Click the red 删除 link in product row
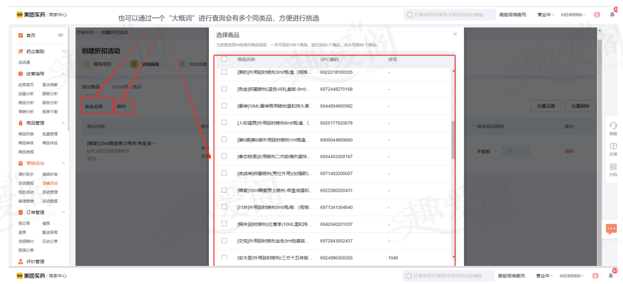623x284 pixels. tap(569, 151)
